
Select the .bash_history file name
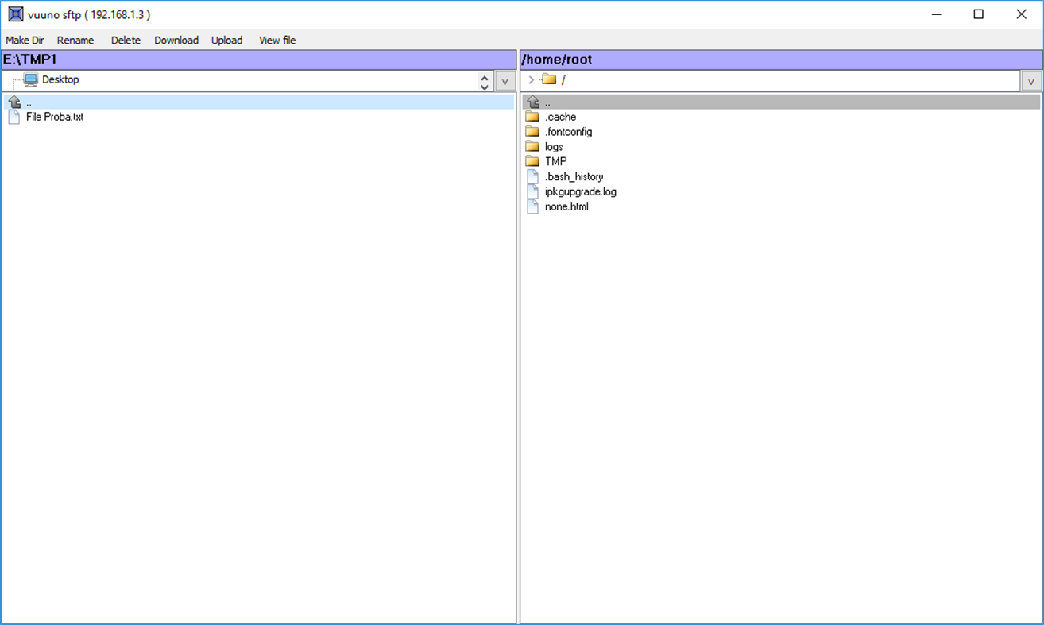574,176
